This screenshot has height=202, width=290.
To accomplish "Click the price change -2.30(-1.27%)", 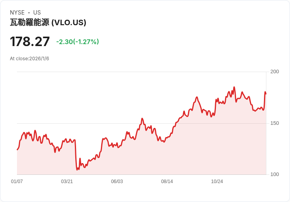I will pos(78,42).
